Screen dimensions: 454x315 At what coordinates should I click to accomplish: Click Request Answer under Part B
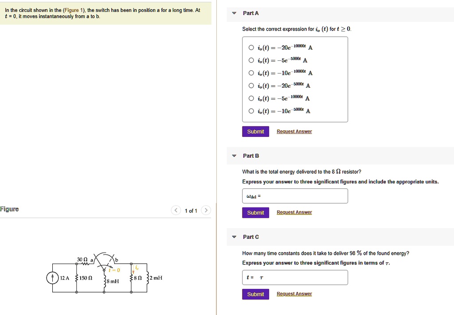click(x=294, y=212)
